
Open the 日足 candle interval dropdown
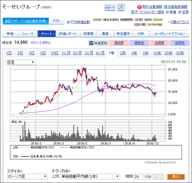coord(20,62)
